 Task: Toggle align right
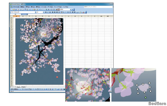pos(57,12)
